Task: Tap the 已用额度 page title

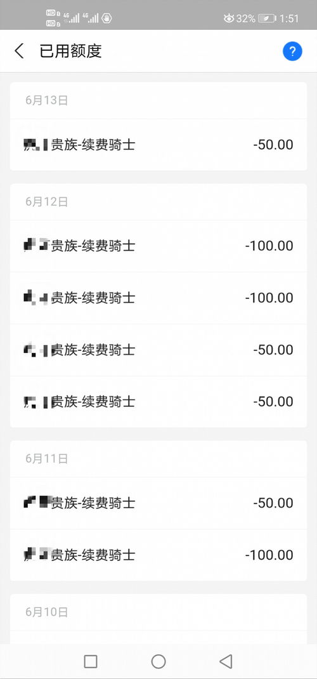Action: (70, 51)
